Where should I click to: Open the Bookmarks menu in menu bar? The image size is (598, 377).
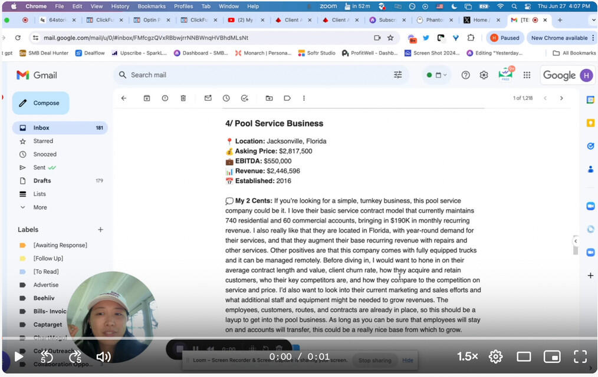(x=152, y=6)
